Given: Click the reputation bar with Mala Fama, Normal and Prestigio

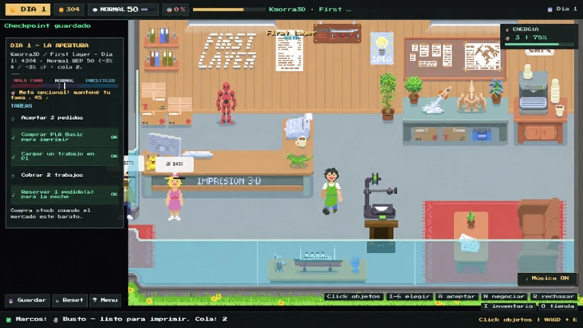Looking at the screenshot, I should (65, 85).
